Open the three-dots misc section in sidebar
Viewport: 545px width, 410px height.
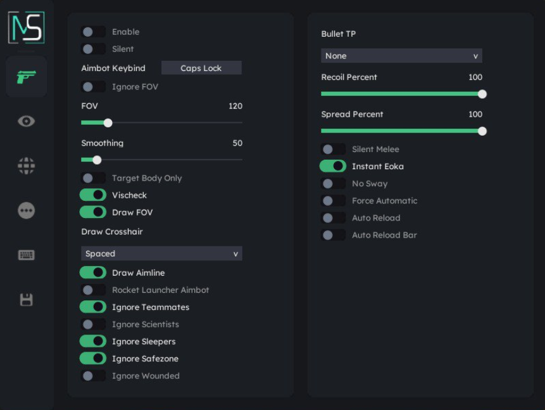26,210
